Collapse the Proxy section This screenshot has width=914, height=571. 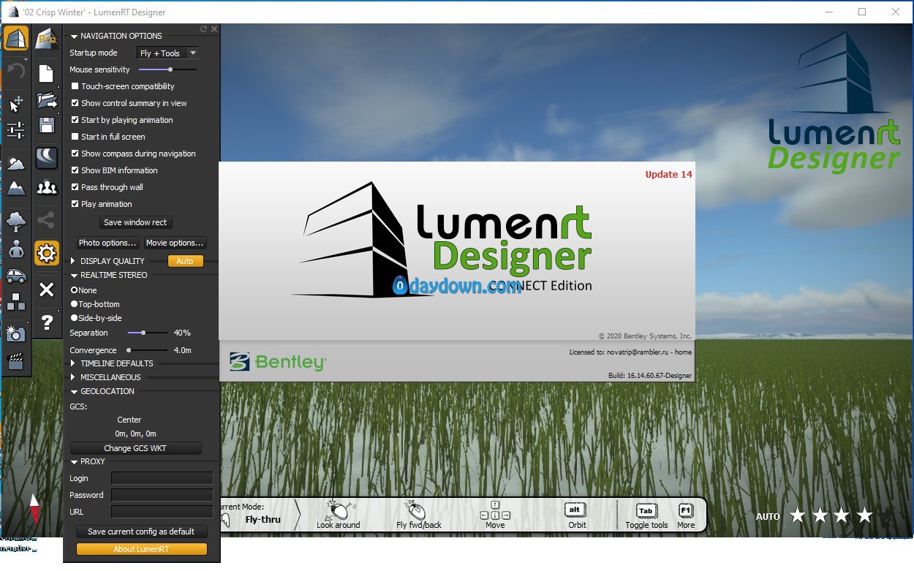click(x=74, y=461)
